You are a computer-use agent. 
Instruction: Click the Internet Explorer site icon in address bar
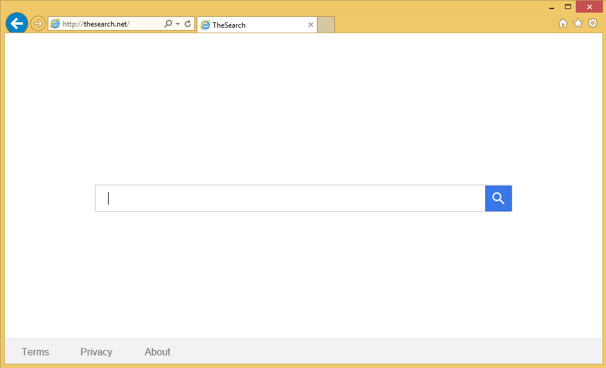coord(56,24)
